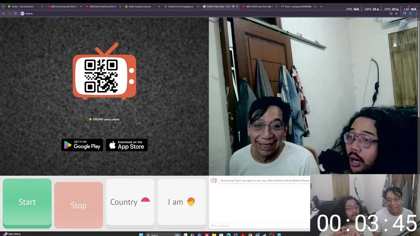Click the taskbar Search box
Viewport: 420px width, 236px height.
click(163, 235)
